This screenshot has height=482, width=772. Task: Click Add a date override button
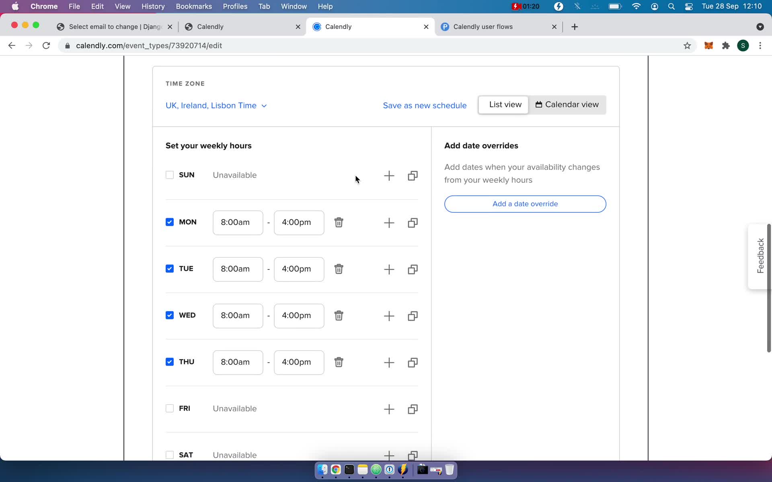pyautogui.click(x=525, y=203)
